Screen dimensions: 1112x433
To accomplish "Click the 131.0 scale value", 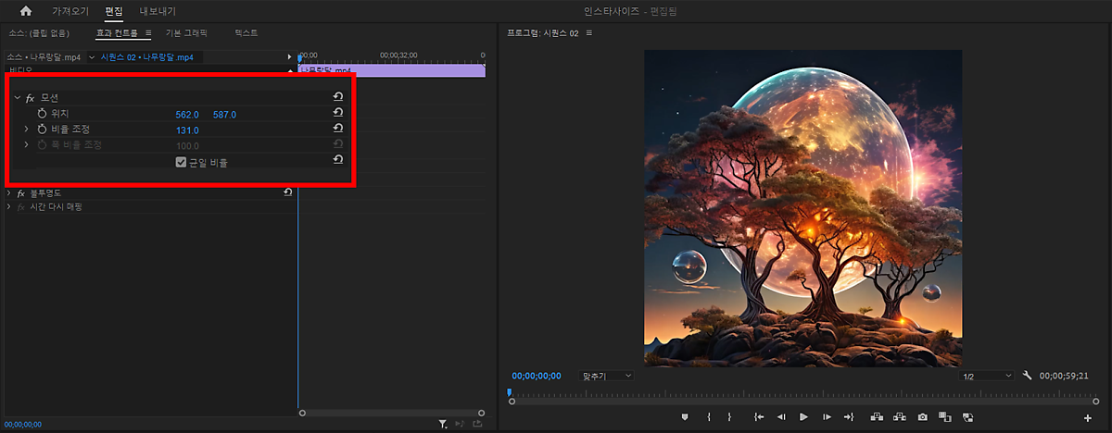I will click(x=187, y=130).
